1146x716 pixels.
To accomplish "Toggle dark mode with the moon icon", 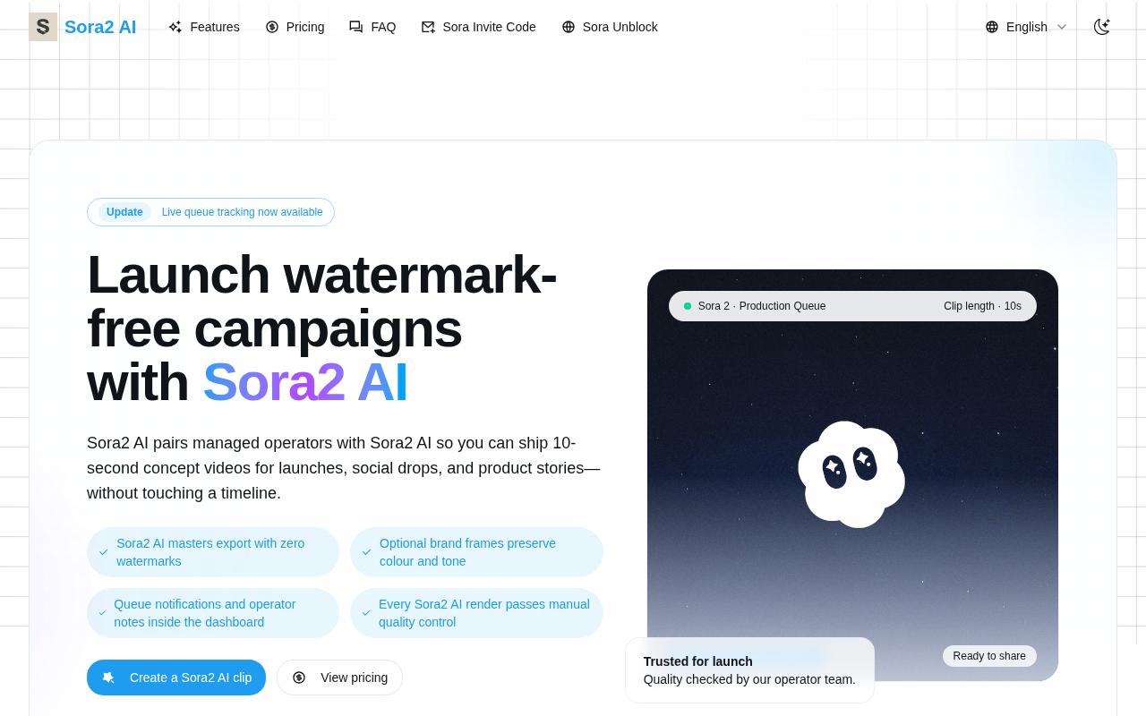I will pos(1102,27).
